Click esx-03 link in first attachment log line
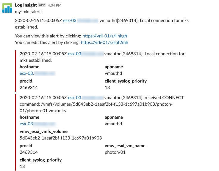This screenshot has width=219, height=171. point(86,54)
